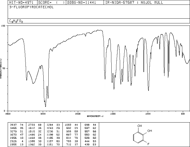Click the 4000 tick on the wavenumber axis

coord(8,114)
